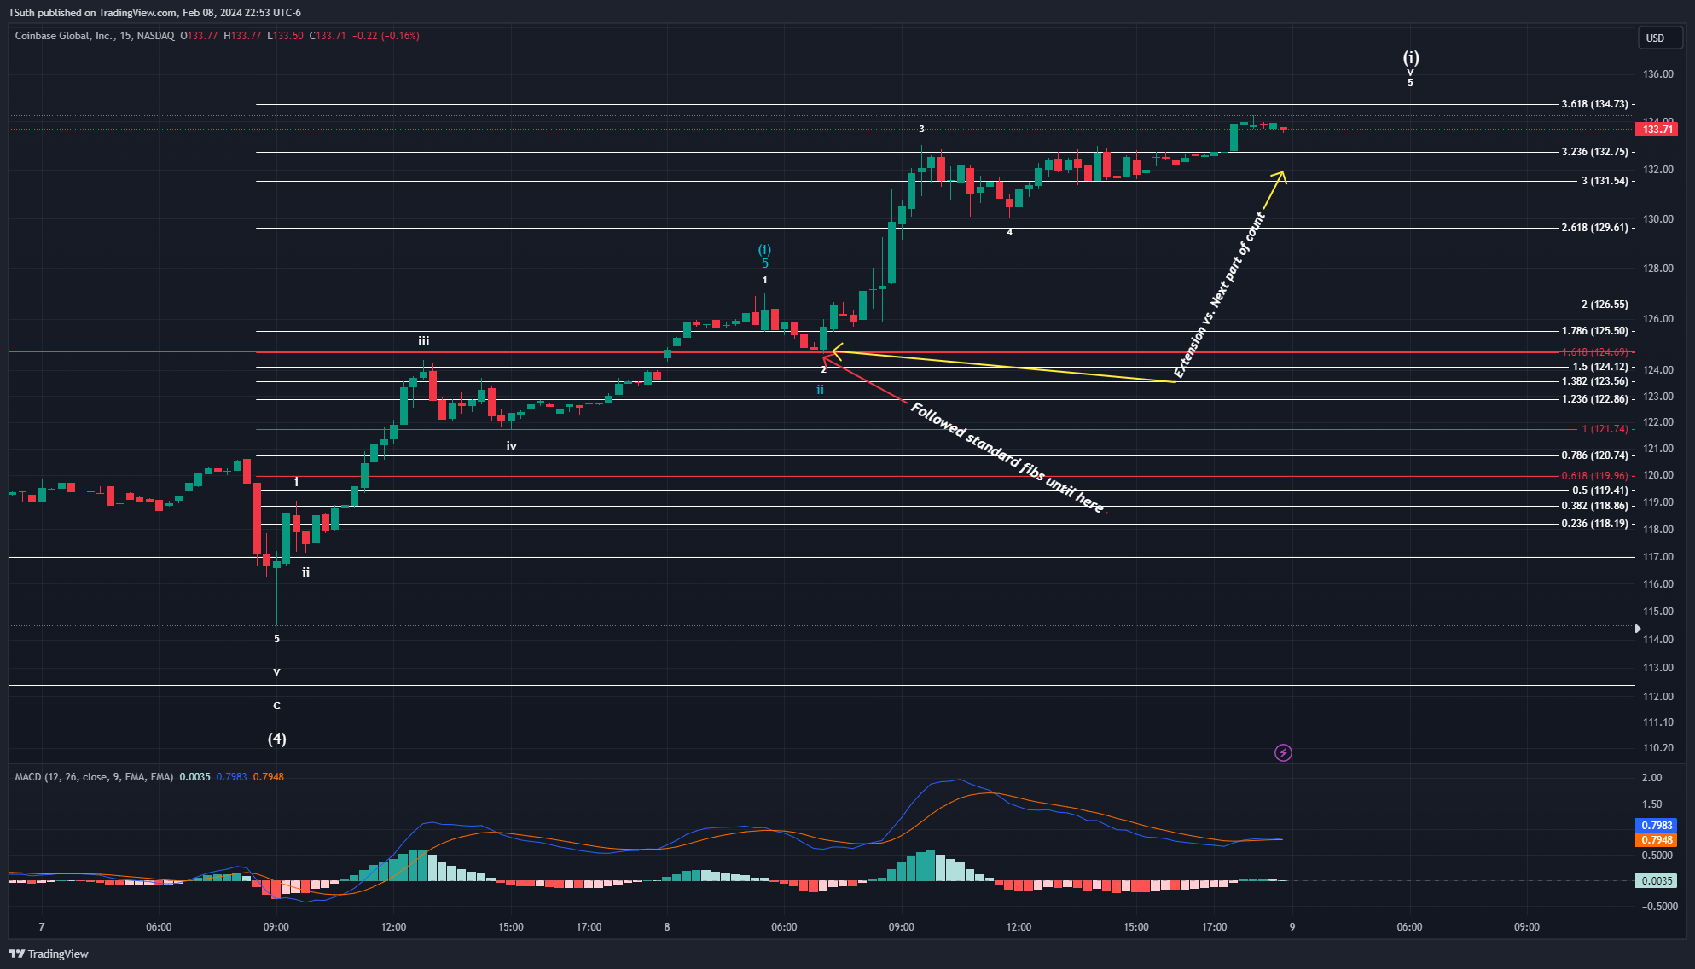Click the wave label 3 at the 132.75 high
1695x969 pixels.
point(921,130)
